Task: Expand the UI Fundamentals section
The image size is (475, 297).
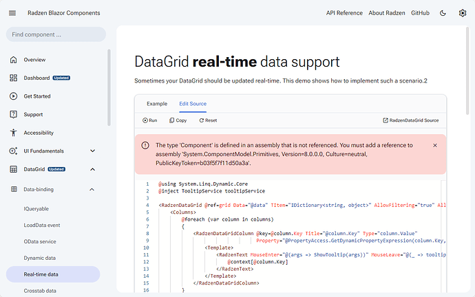Action: [x=93, y=151]
